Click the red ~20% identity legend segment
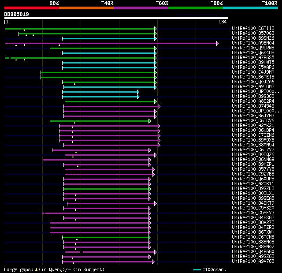Screen dimensions: 282x273 (x=31, y=8)
